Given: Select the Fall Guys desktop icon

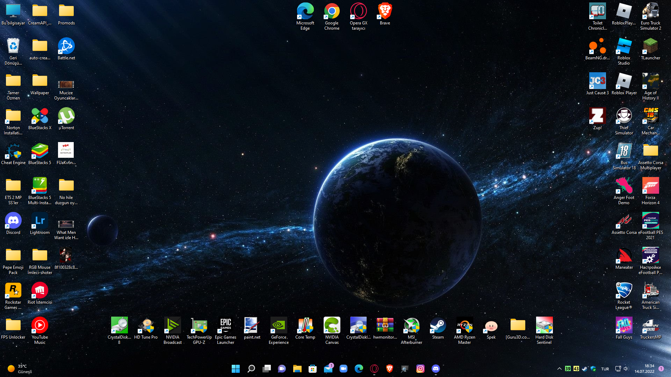Looking at the screenshot, I should pyautogui.click(x=624, y=328).
